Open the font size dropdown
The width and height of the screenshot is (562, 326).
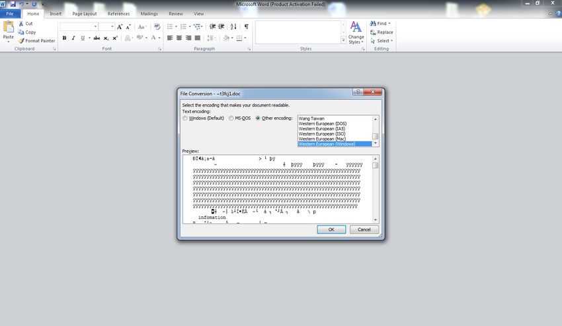pyautogui.click(x=112, y=27)
